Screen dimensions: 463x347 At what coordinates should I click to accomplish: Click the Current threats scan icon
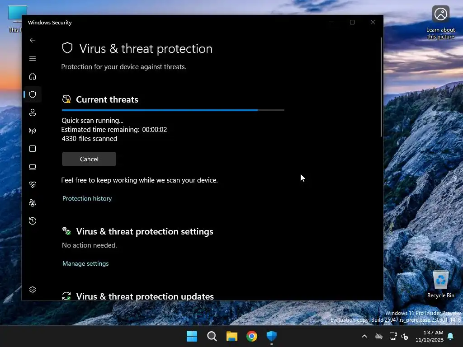(x=66, y=99)
